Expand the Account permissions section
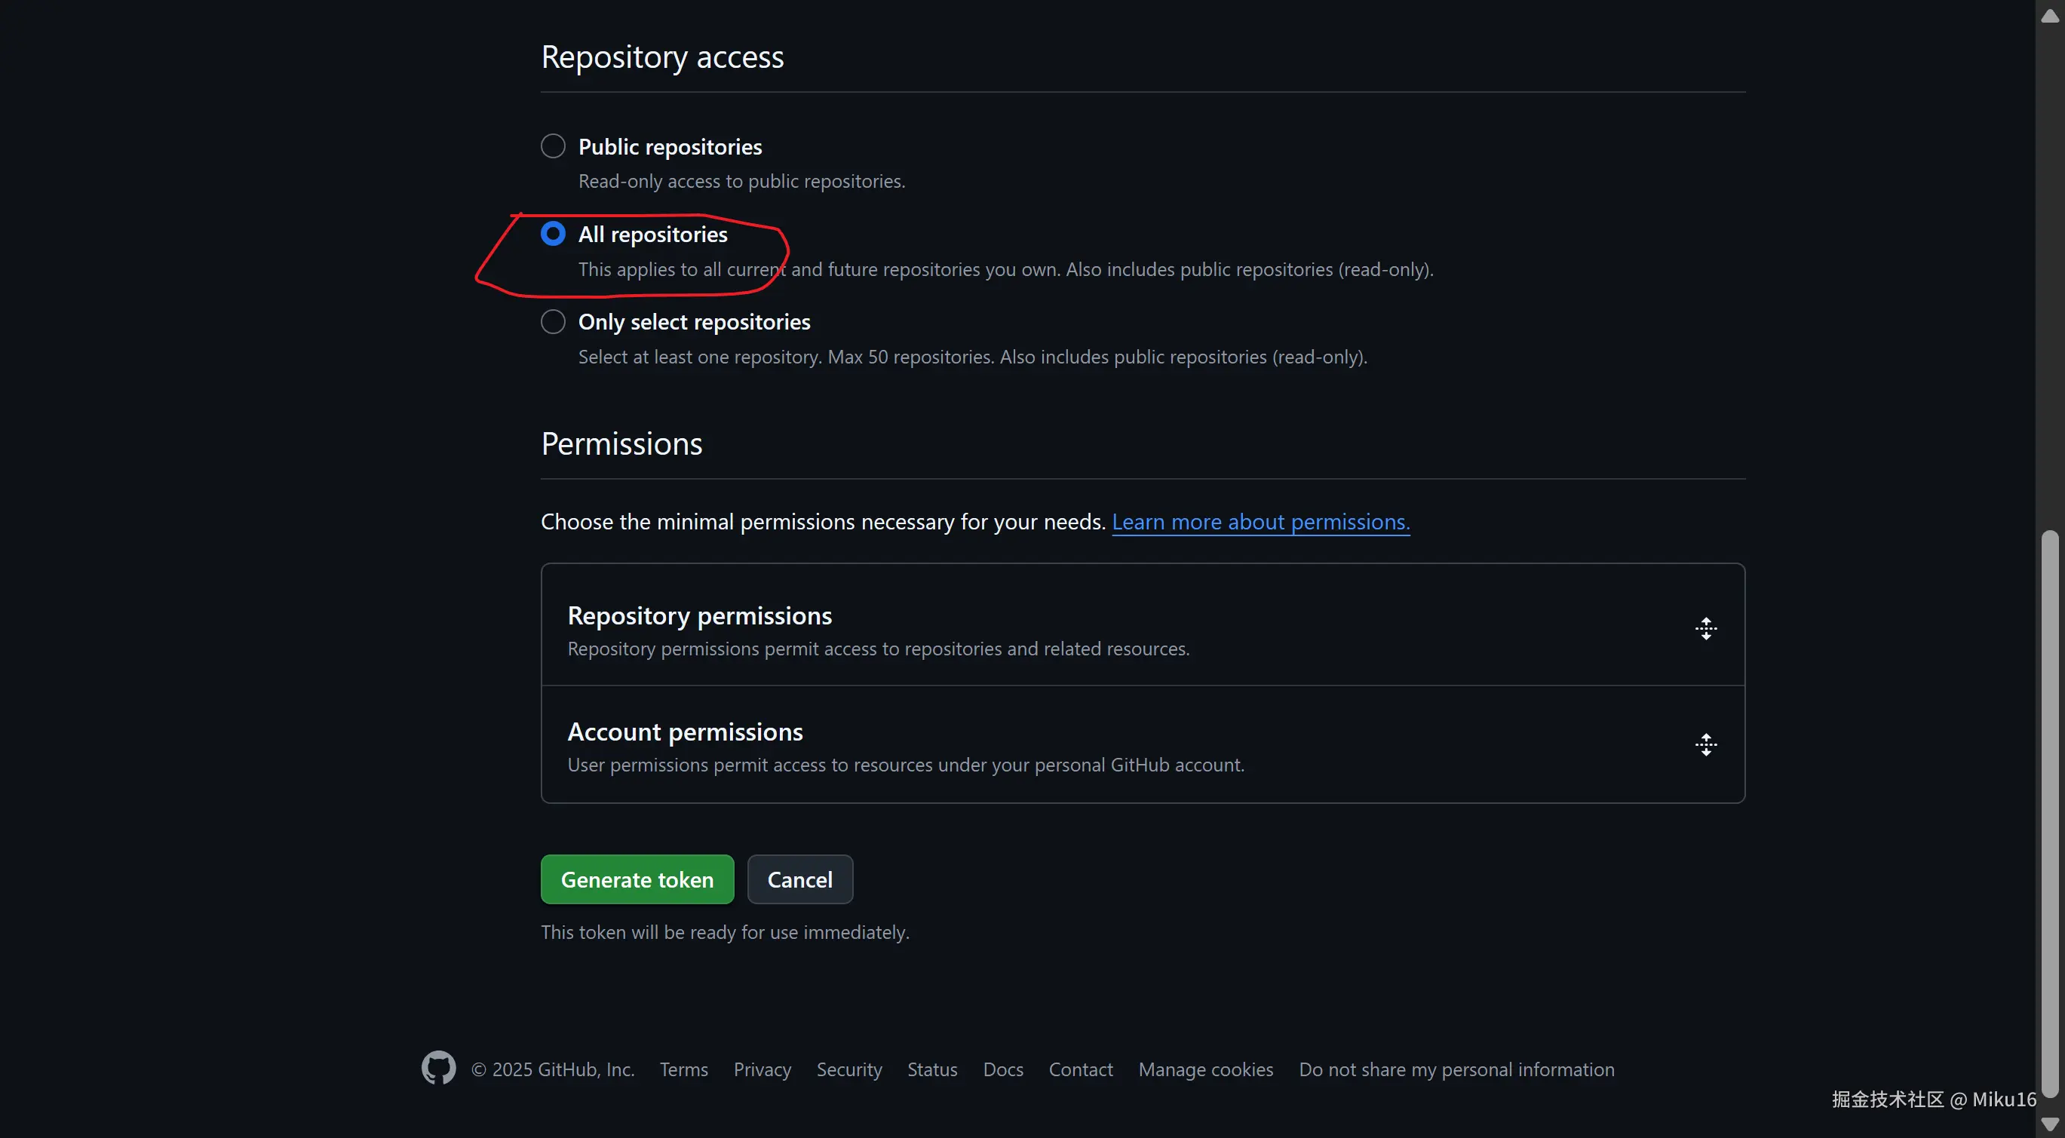 pos(1706,744)
